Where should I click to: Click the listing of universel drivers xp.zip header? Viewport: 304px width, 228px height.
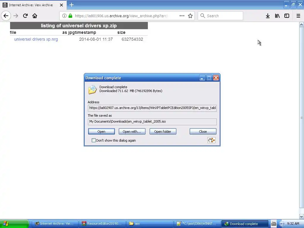pyautogui.click(x=79, y=26)
